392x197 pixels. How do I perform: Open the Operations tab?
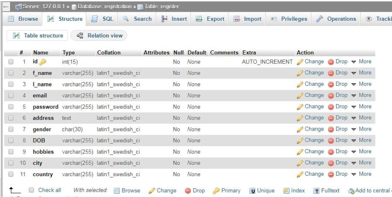(336, 19)
